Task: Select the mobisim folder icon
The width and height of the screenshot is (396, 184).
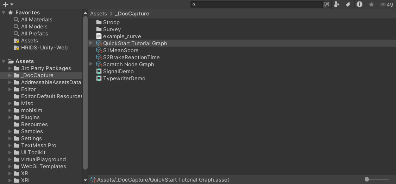Action: point(17,111)
